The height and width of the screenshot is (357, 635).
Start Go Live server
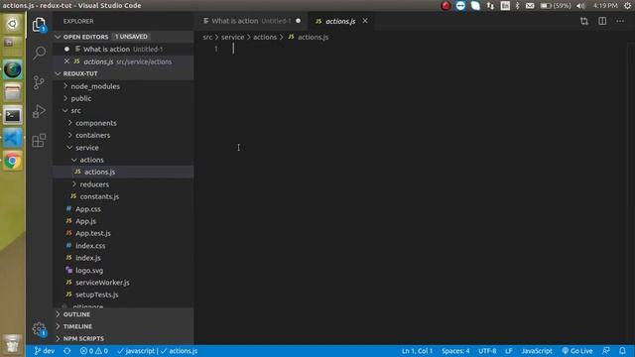pyautogui.click(x=577, y=351)
